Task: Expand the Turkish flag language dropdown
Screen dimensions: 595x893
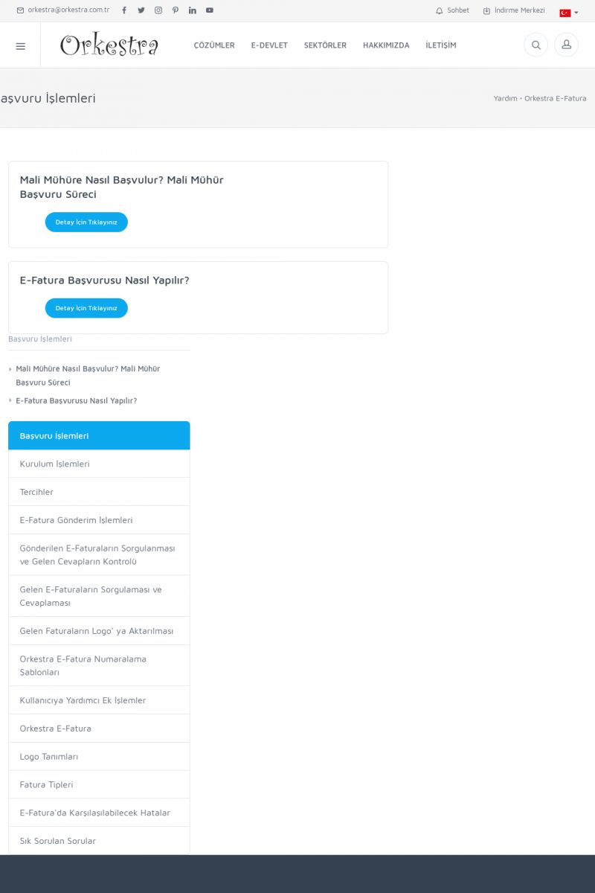Action: 568,13
